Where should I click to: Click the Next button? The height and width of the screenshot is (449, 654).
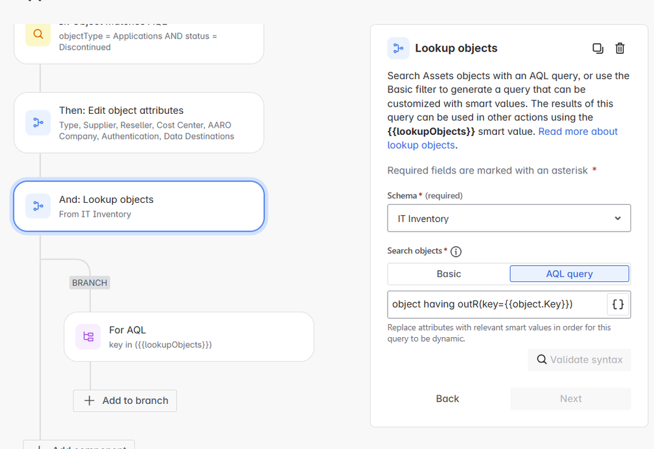click(x=571, y=399)
